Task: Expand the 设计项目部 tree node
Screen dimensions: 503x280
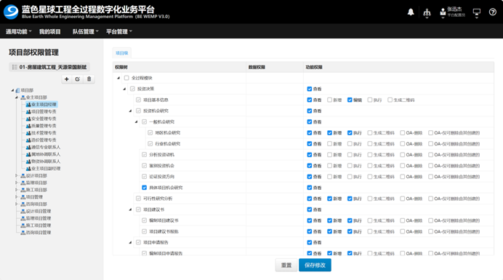Action: (x=17, y=176)
